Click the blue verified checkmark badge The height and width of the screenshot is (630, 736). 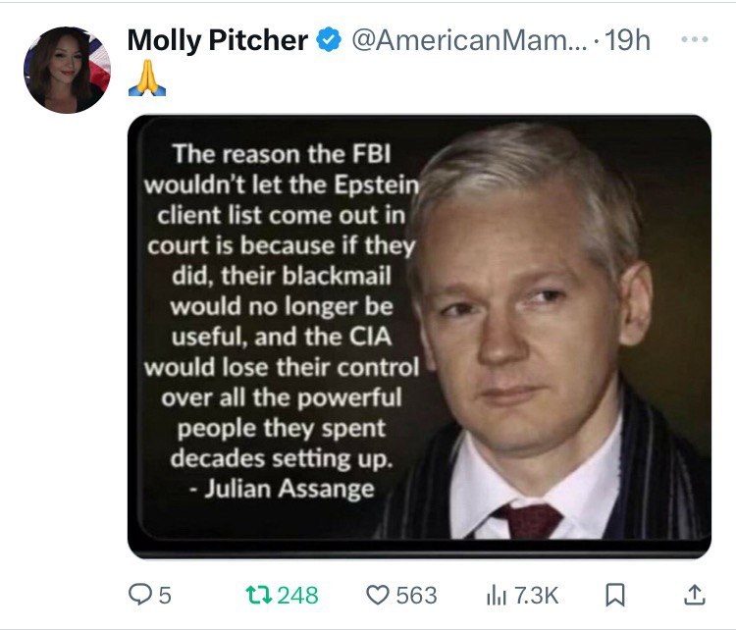(x=329, y=39)
